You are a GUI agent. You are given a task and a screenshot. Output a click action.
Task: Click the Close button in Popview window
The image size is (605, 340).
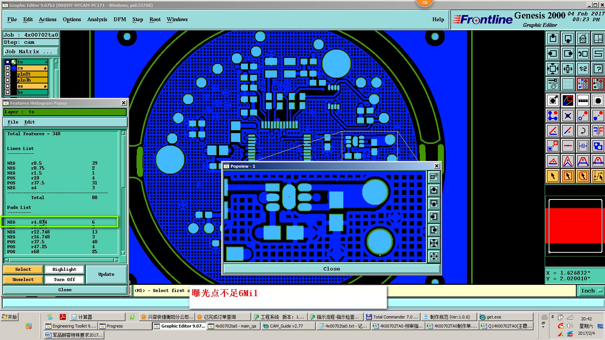332,269
